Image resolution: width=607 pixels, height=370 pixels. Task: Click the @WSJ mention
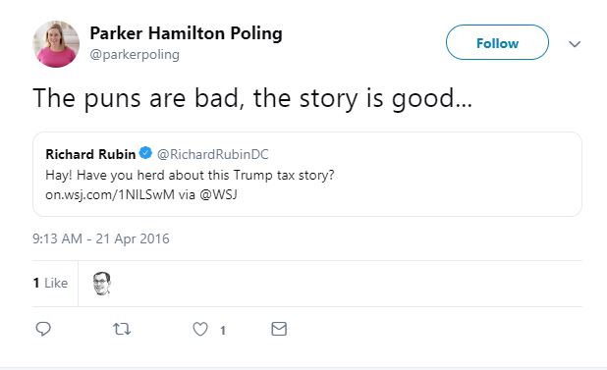click(218, 194)
